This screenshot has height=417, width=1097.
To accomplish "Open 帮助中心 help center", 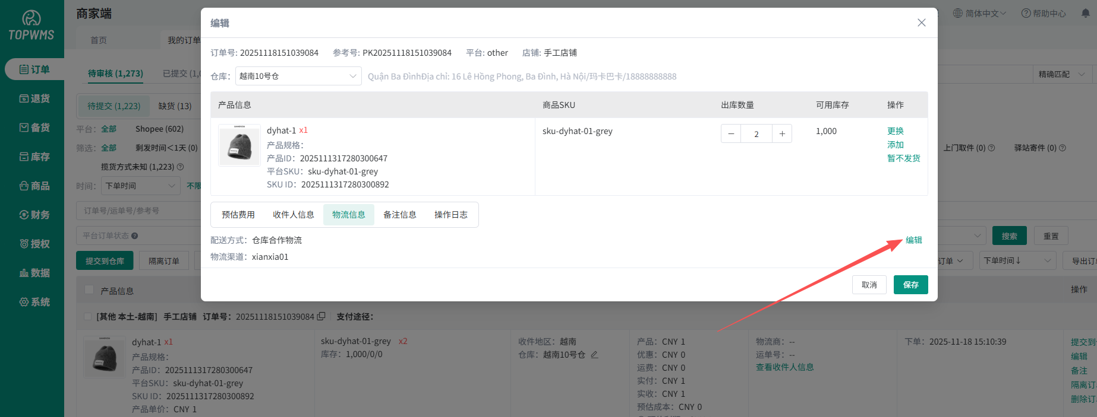I will pos(1044,13).
